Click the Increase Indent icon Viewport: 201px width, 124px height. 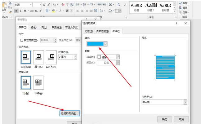[104, 5]
